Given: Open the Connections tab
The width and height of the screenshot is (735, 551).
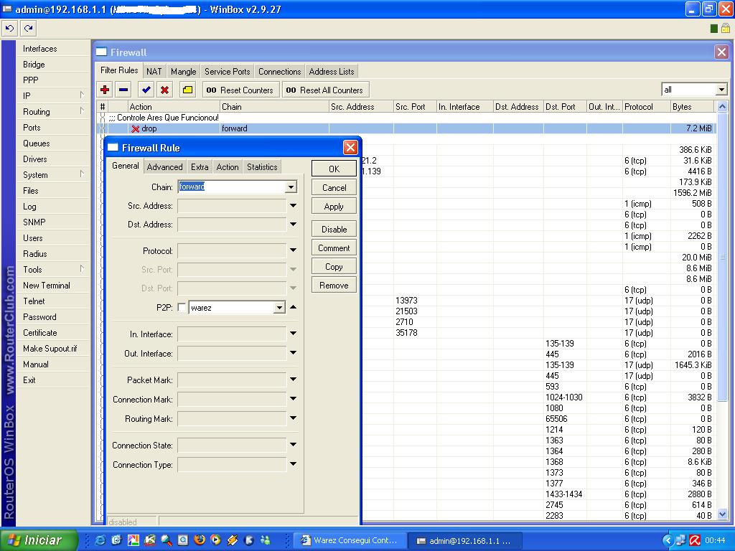Looking at the screenshot, I should (279, 71).
